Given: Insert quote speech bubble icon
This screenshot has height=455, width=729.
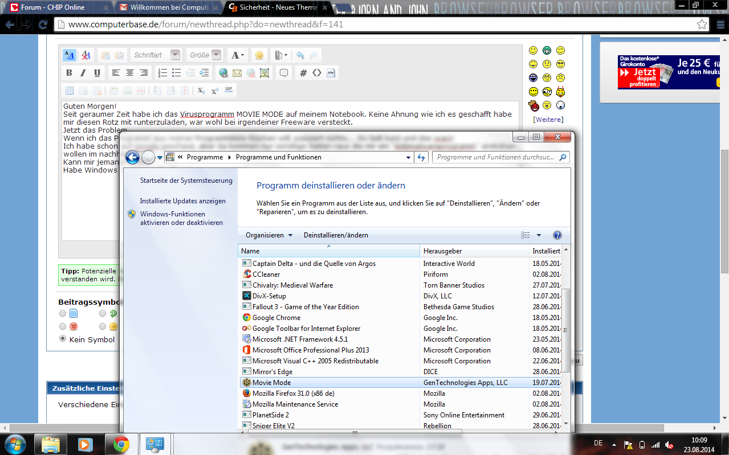Looking at the screenshot, I should 283,73.
